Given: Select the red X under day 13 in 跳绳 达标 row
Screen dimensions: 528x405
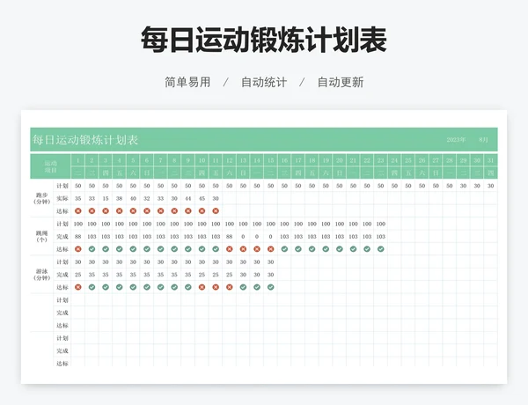Looking at the screenshot, I should click(243, 249).
